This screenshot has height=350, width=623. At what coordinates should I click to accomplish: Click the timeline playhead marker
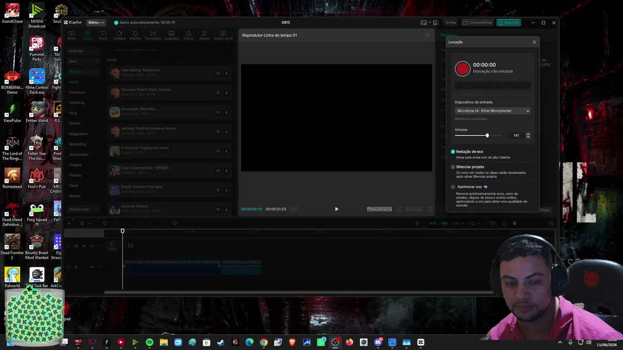click(123, 231)
